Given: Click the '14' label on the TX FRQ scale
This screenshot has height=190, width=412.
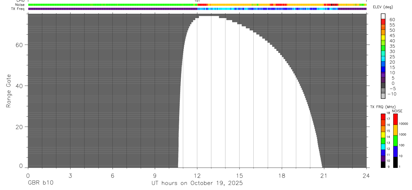Looking at the screenshot, I should click(388, 137).
